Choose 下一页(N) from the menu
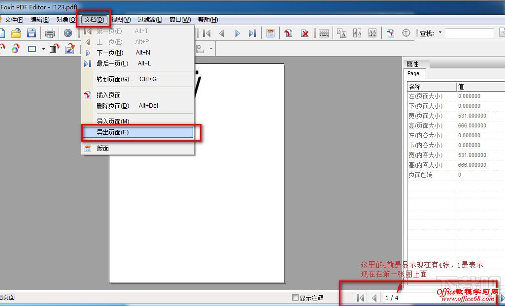Screen dimensions: 505x306 point(138,53)
